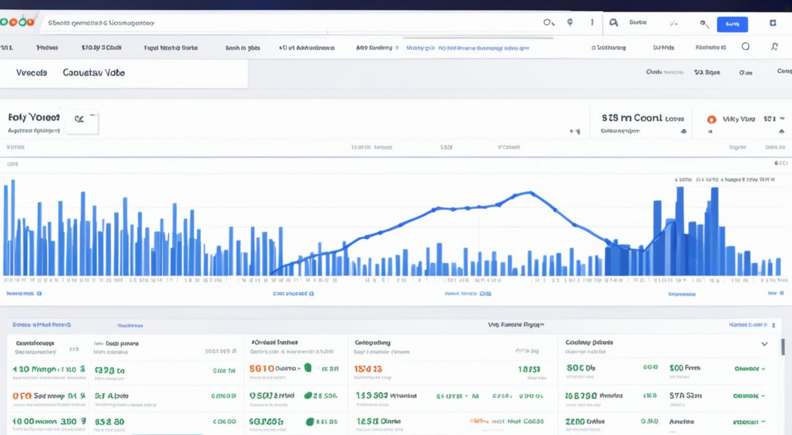792x435 pixels.
Task: Select the orange circle next to "Vky Vlud"
Action: pyautogui.click(x=711, y=119)
